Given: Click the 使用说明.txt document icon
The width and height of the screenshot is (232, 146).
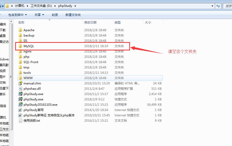Looking at the screenshot, I should click(20, 121).
